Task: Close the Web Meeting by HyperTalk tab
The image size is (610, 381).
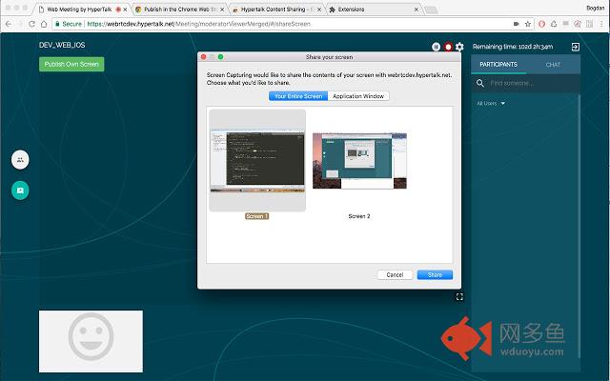Action: pyautogui.click(x=125, y=10)
